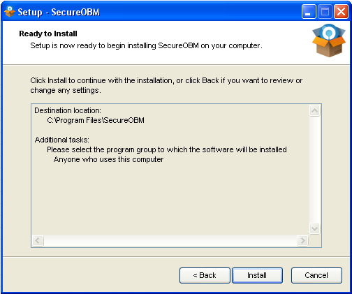Click the disabled maximize button in title bar
The width and height of the screenshot is (352, 294).
pyautogui.click(x=325, y=12)
